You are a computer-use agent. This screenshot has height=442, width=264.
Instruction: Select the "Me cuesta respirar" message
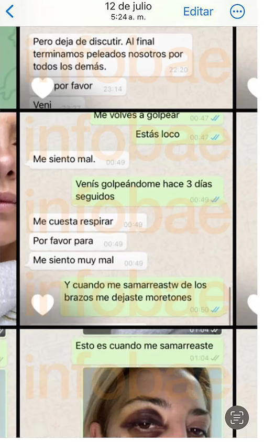87,222
